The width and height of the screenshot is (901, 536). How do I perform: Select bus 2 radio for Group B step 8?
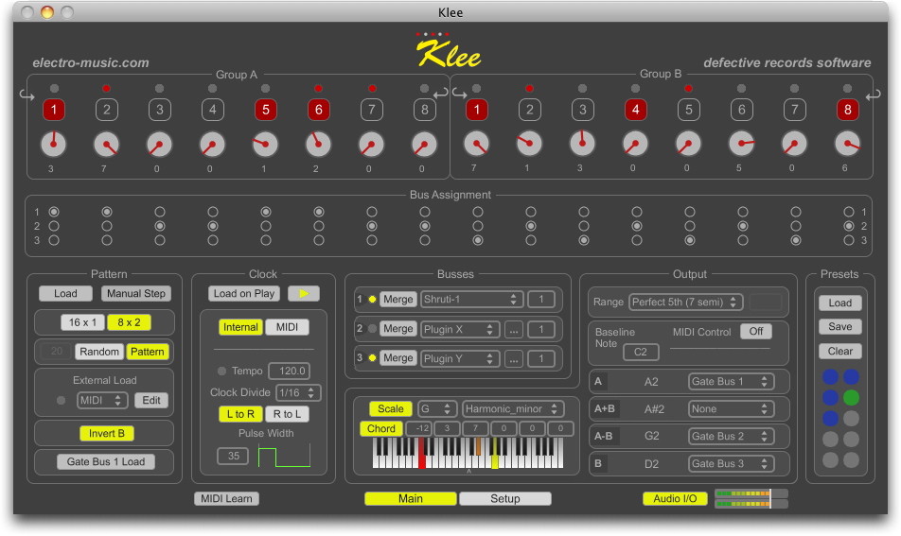pyautogui.click(x=849, y=226)
